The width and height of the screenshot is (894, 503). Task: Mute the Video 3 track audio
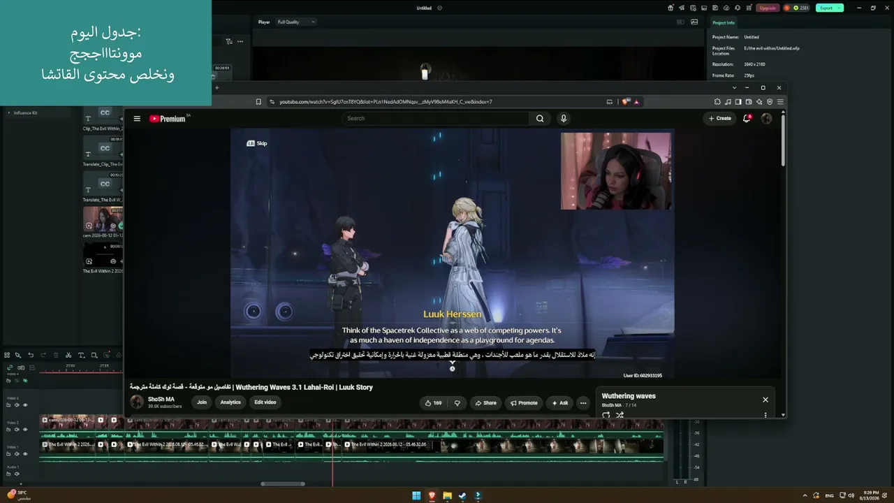(17, 405)
